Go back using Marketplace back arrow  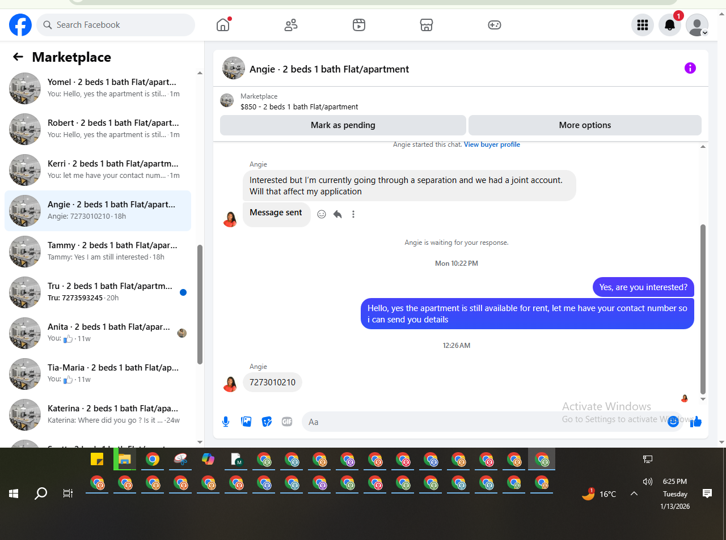[18, 57]
